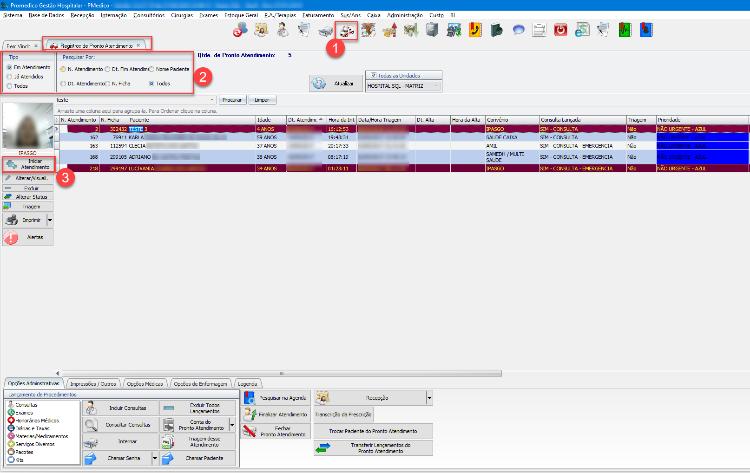Click the blue chat bubble icon
This screenshot has height=473, width=750.
pos(518,30)
